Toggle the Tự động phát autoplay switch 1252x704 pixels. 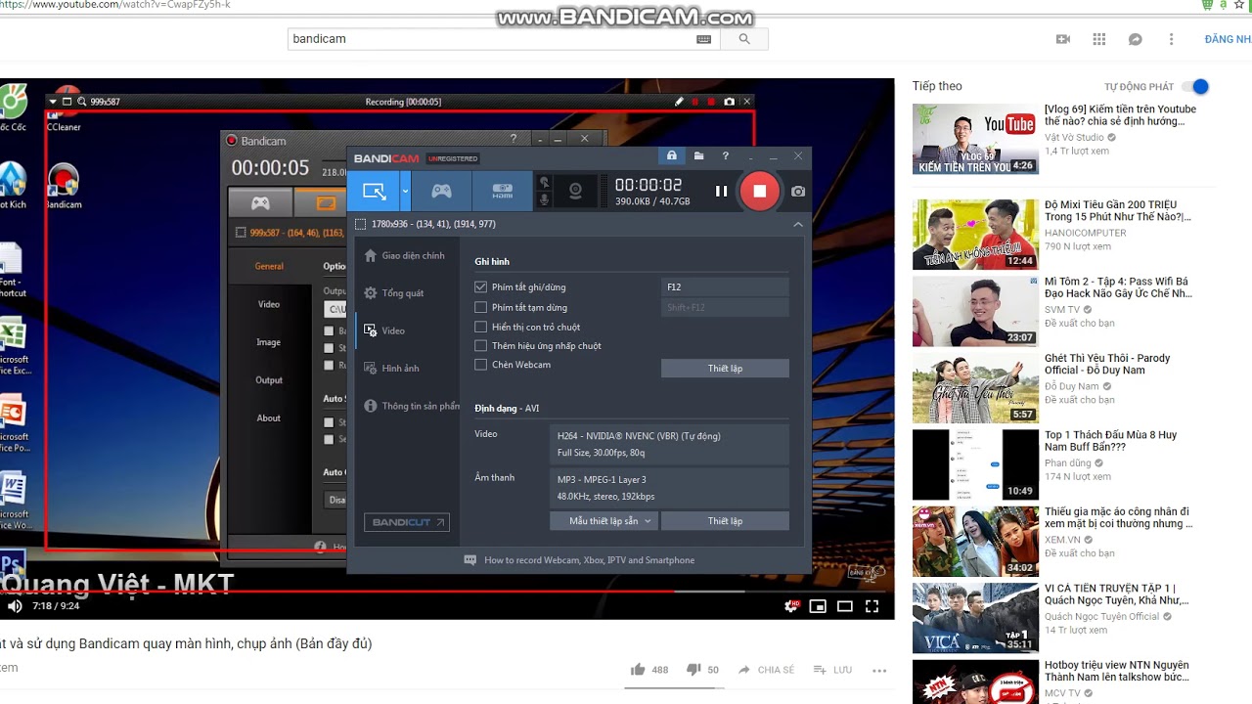click(1195, 86)
